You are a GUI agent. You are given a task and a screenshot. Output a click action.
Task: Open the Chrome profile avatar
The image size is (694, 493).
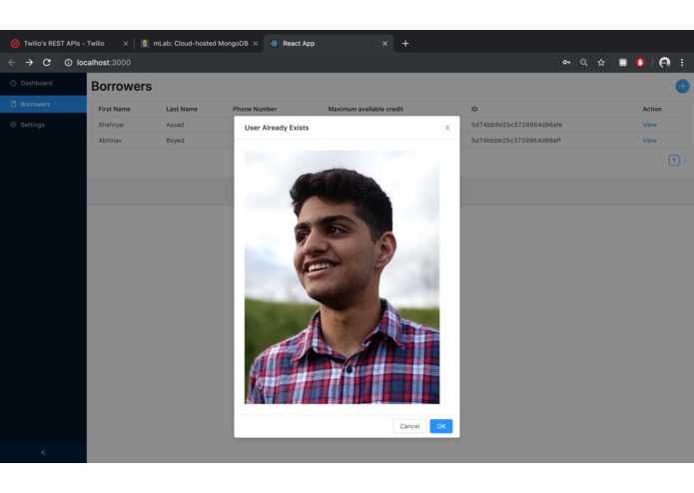pos(664,62)
